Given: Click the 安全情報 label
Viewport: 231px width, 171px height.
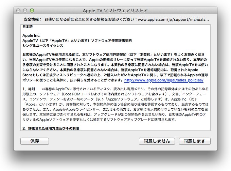Looking at the screenshot, I should (x=33, y=19).
